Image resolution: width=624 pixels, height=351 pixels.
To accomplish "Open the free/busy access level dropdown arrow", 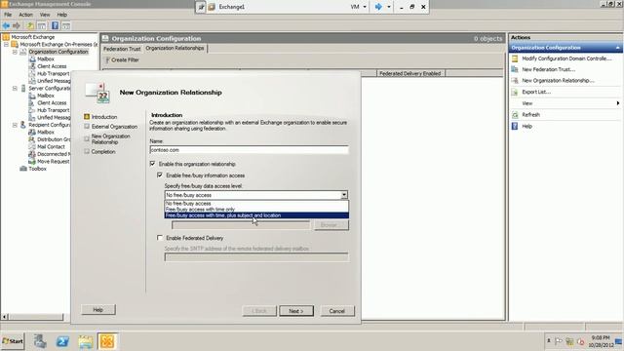I will [x=344, y=195].
